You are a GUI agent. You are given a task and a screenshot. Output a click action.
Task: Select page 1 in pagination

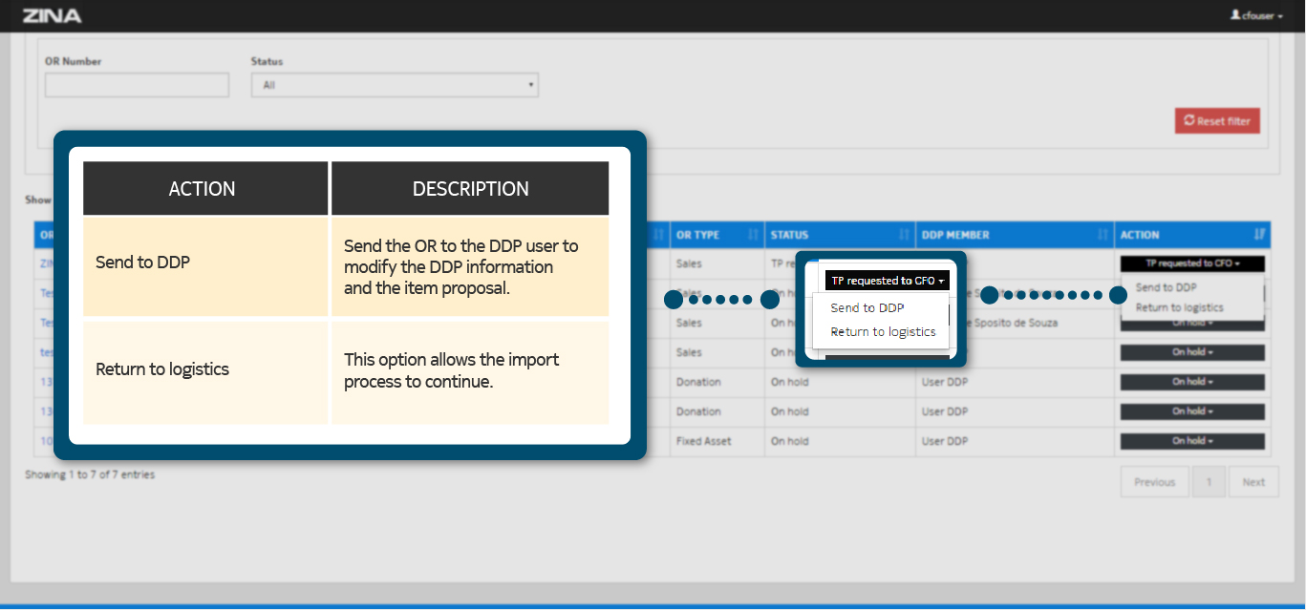[1209, 482]
